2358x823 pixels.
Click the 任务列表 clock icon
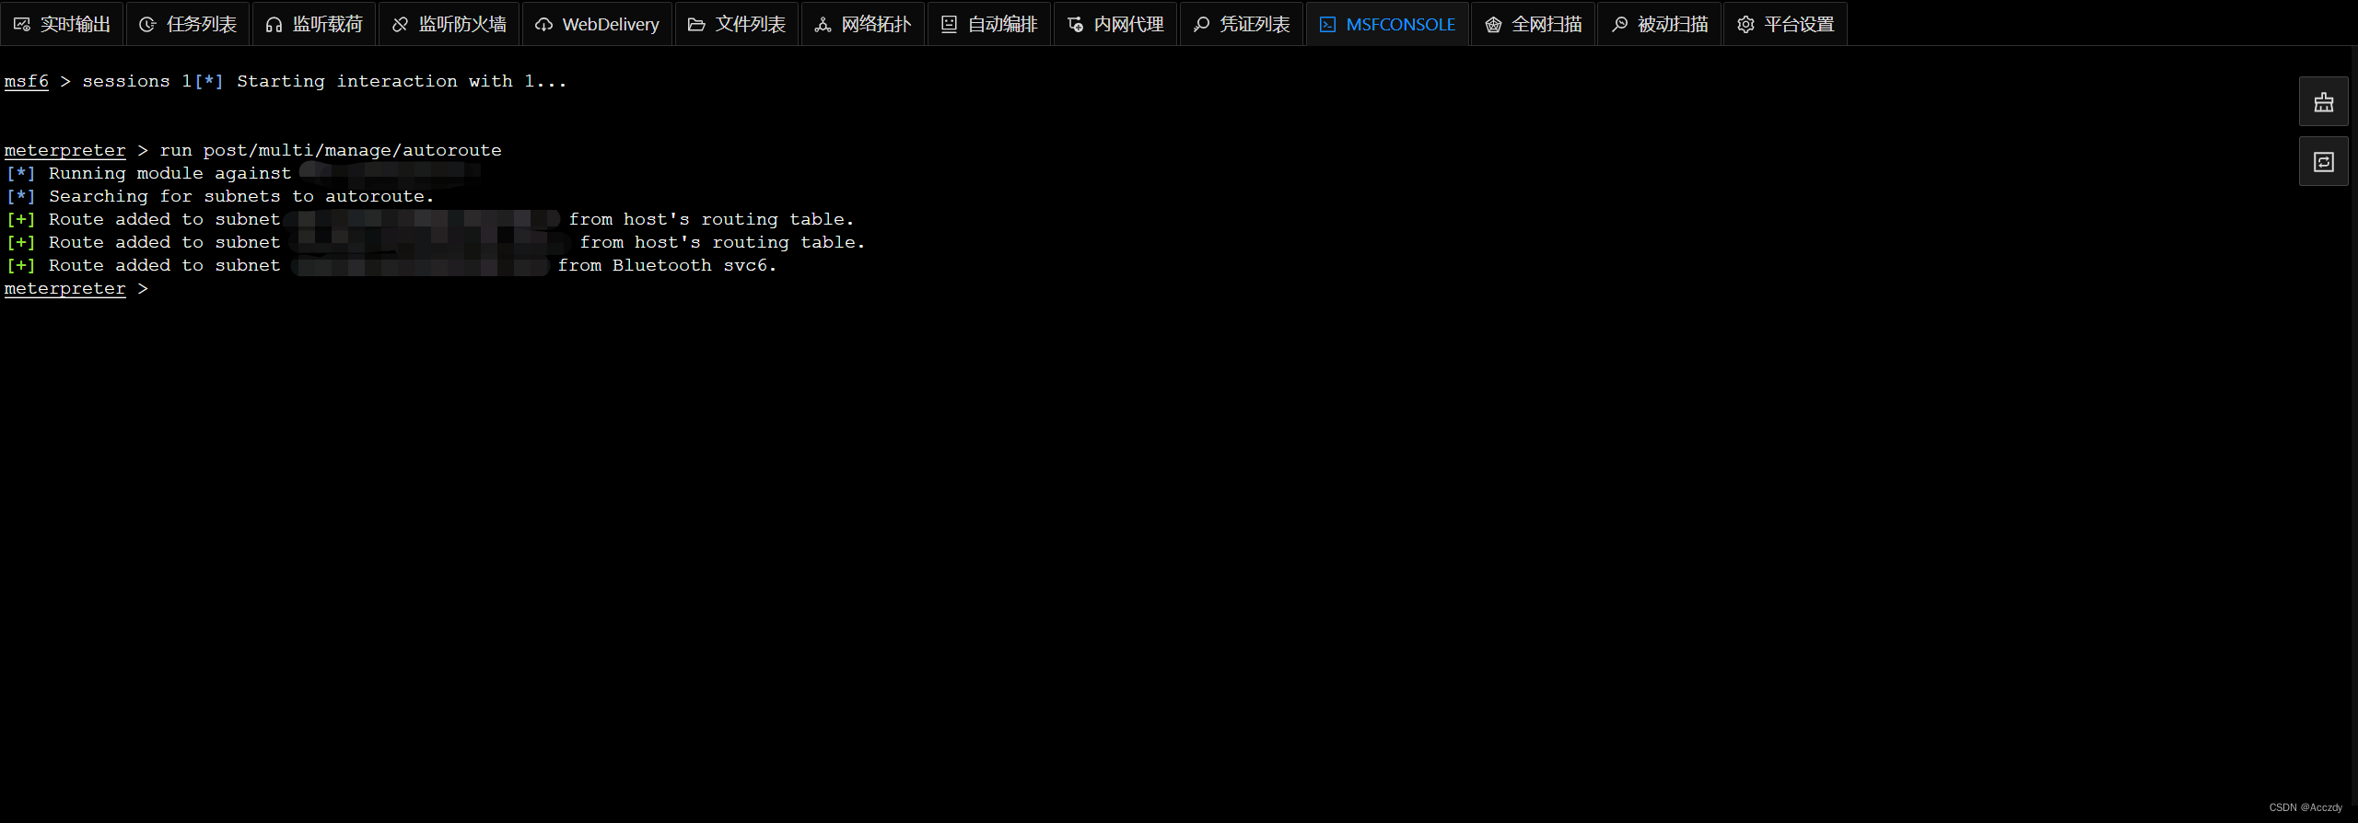147,25
